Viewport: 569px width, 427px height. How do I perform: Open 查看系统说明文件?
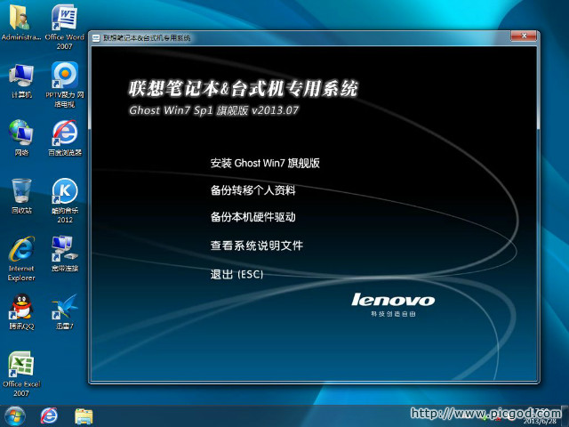[x=257, y=246]
